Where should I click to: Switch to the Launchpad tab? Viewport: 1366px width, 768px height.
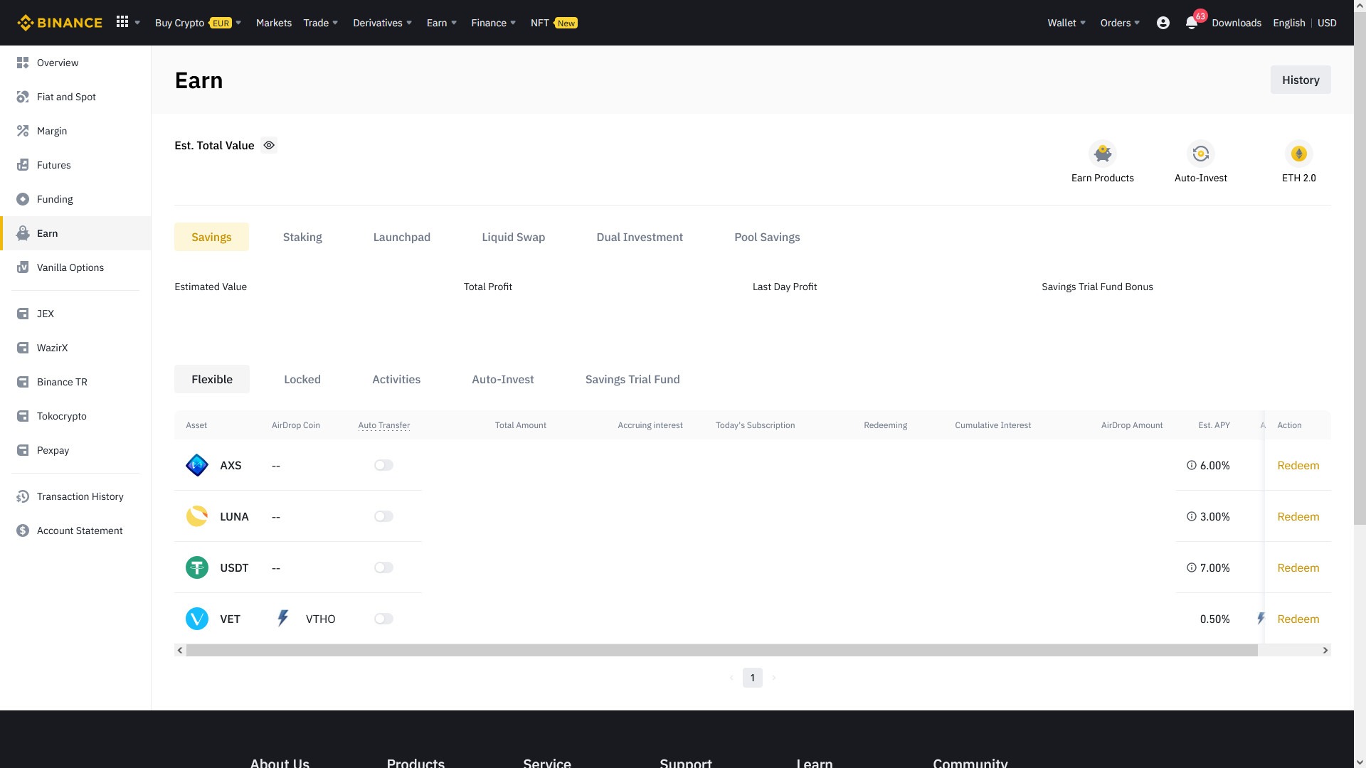coord(402,237)
